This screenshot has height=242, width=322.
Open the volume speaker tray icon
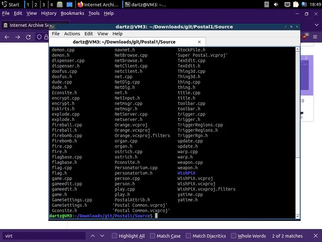click(276, 4)
